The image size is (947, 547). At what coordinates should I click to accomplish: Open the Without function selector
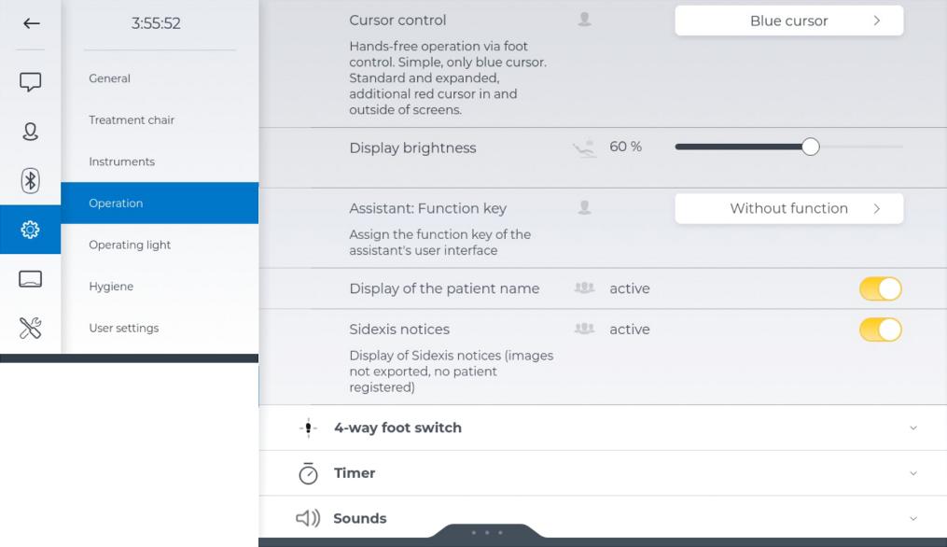point(788,208)
